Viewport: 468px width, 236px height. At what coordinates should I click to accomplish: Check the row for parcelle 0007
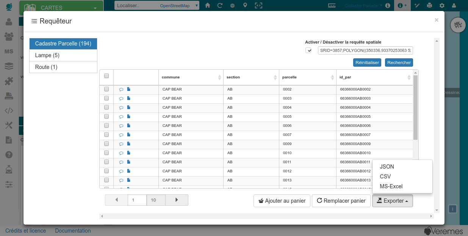pyautogui.click(x=106, y=134)
